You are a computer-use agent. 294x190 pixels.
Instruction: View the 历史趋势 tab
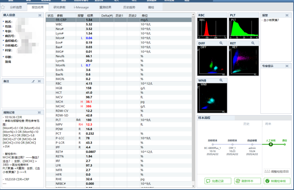(x=129, y=7)
